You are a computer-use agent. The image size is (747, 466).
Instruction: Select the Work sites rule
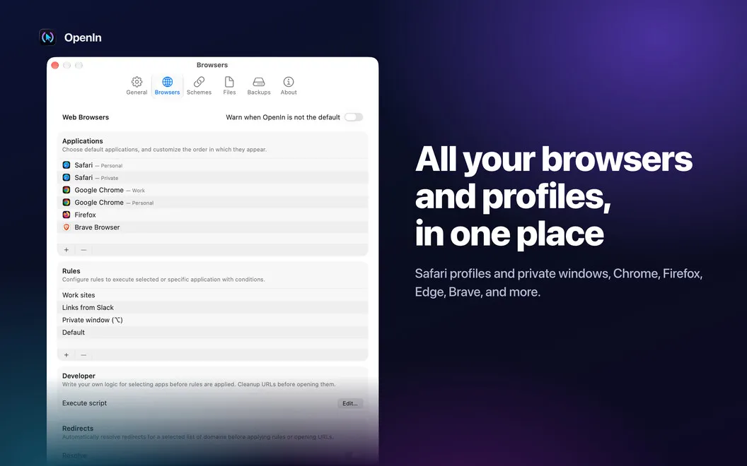[x=212, y=295]
